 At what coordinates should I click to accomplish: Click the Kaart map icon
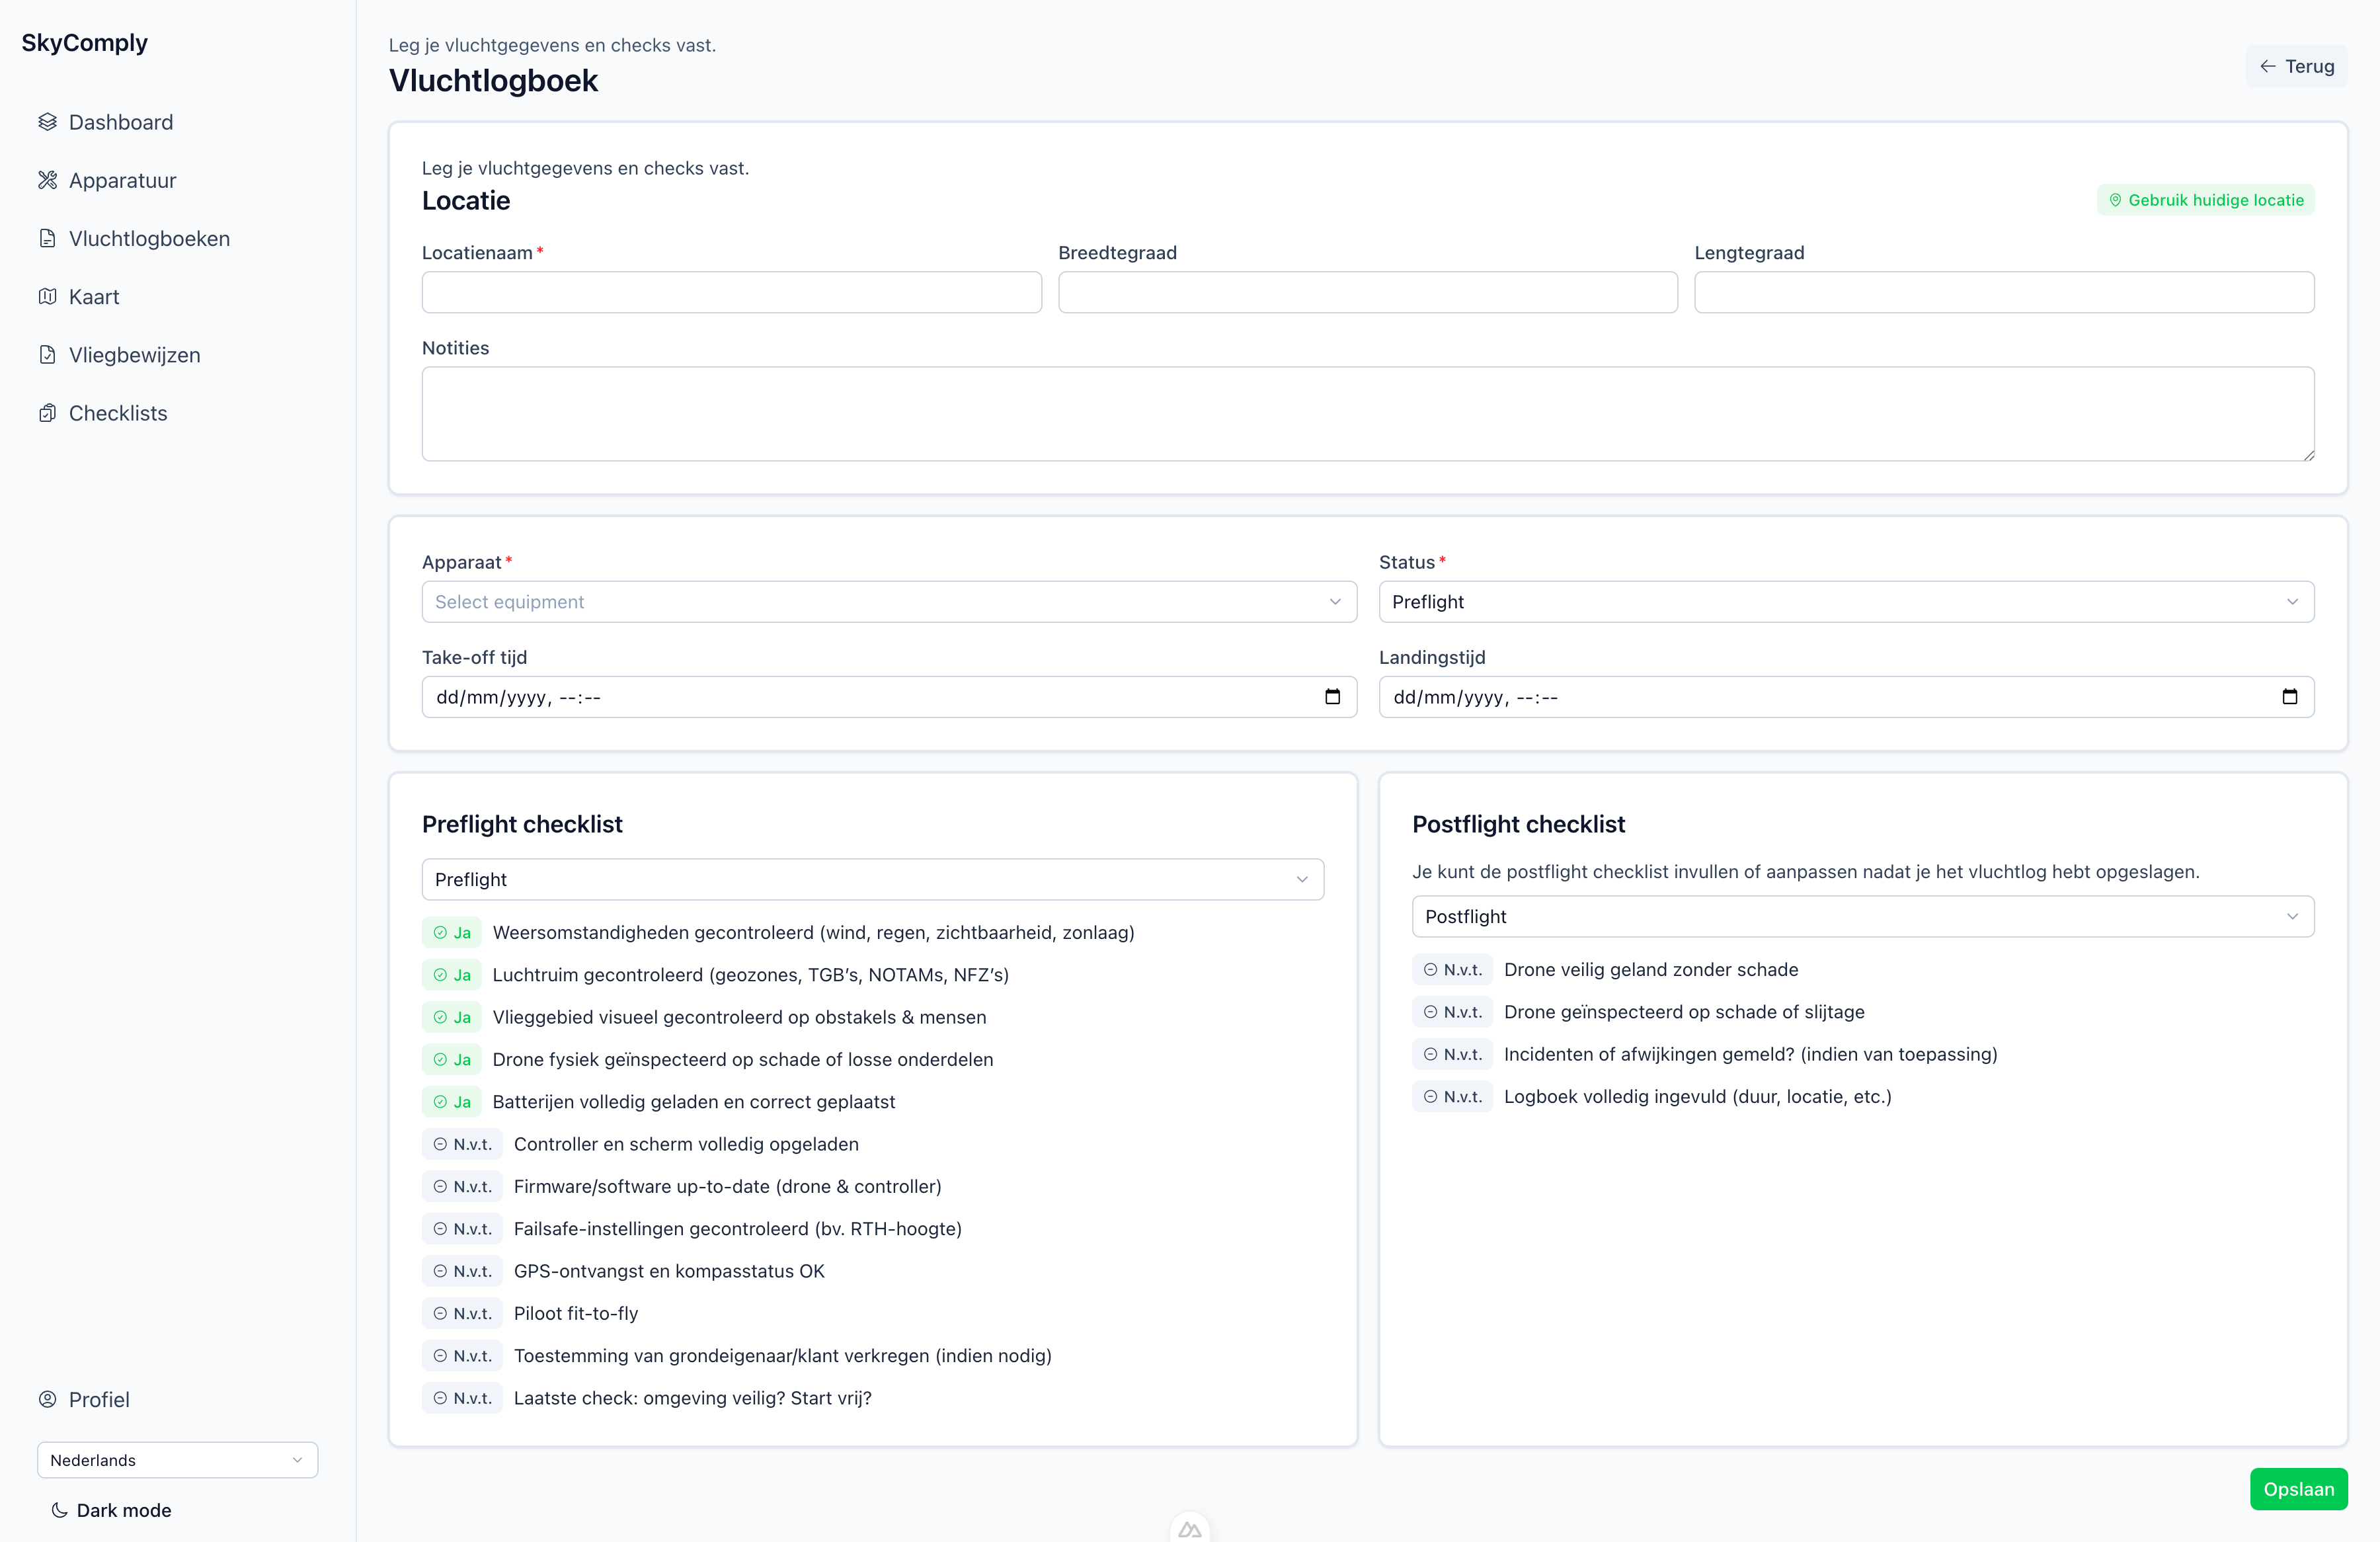47,296
